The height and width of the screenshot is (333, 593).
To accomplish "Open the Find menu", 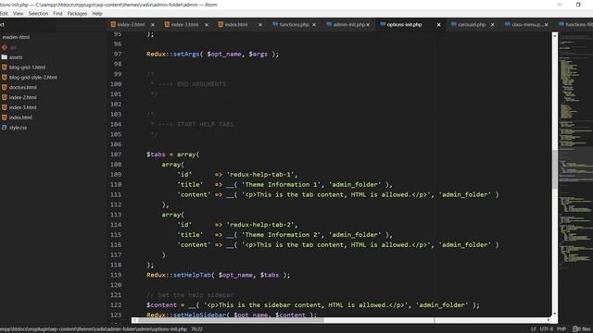I will tap(57, 13).
